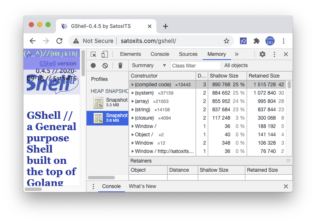Screen dimensions: 316x223
Task: Expand the (string) constructor row
Action: [133, 110]
